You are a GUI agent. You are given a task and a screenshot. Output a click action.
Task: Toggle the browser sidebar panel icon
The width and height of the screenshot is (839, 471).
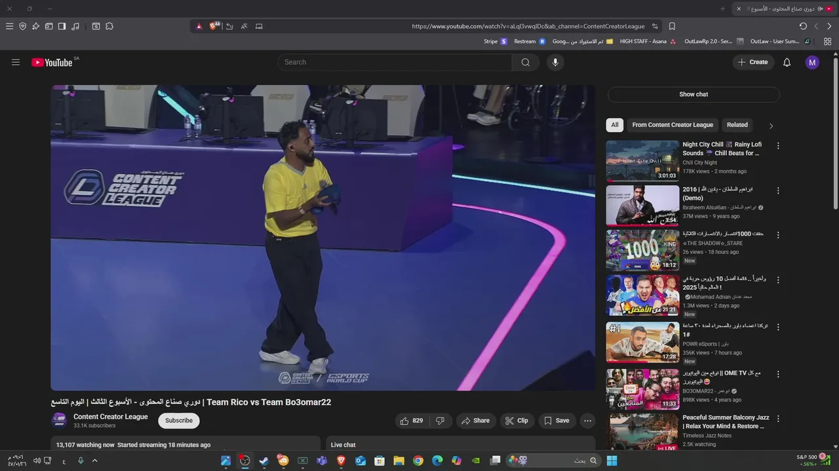[62, 26]
